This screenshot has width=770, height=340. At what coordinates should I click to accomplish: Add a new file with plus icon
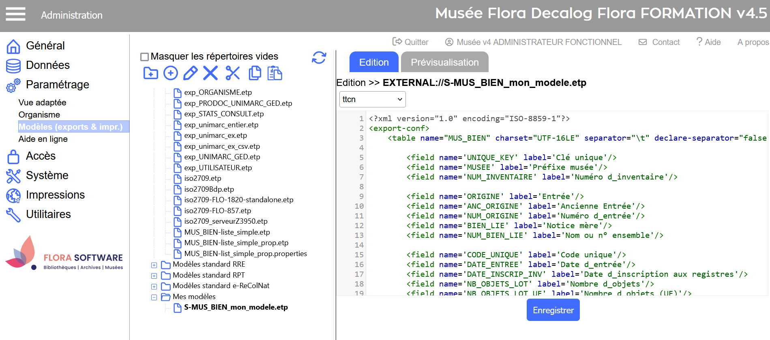171,73
